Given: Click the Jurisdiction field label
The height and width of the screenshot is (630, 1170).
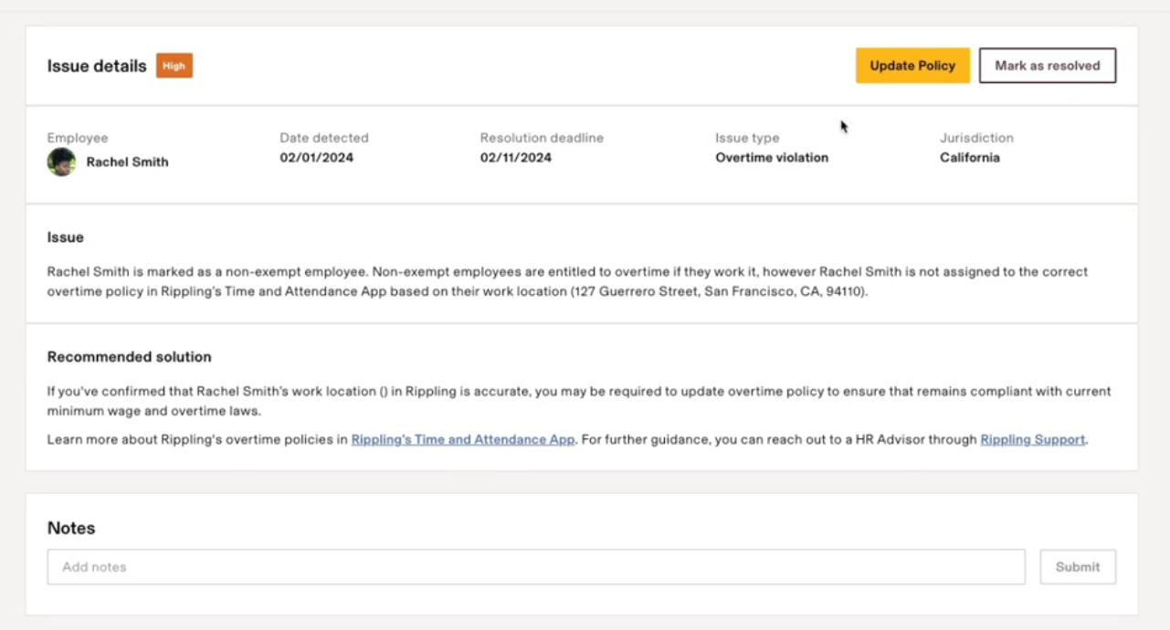Looking at the screenshot, I should pos(976,138).
